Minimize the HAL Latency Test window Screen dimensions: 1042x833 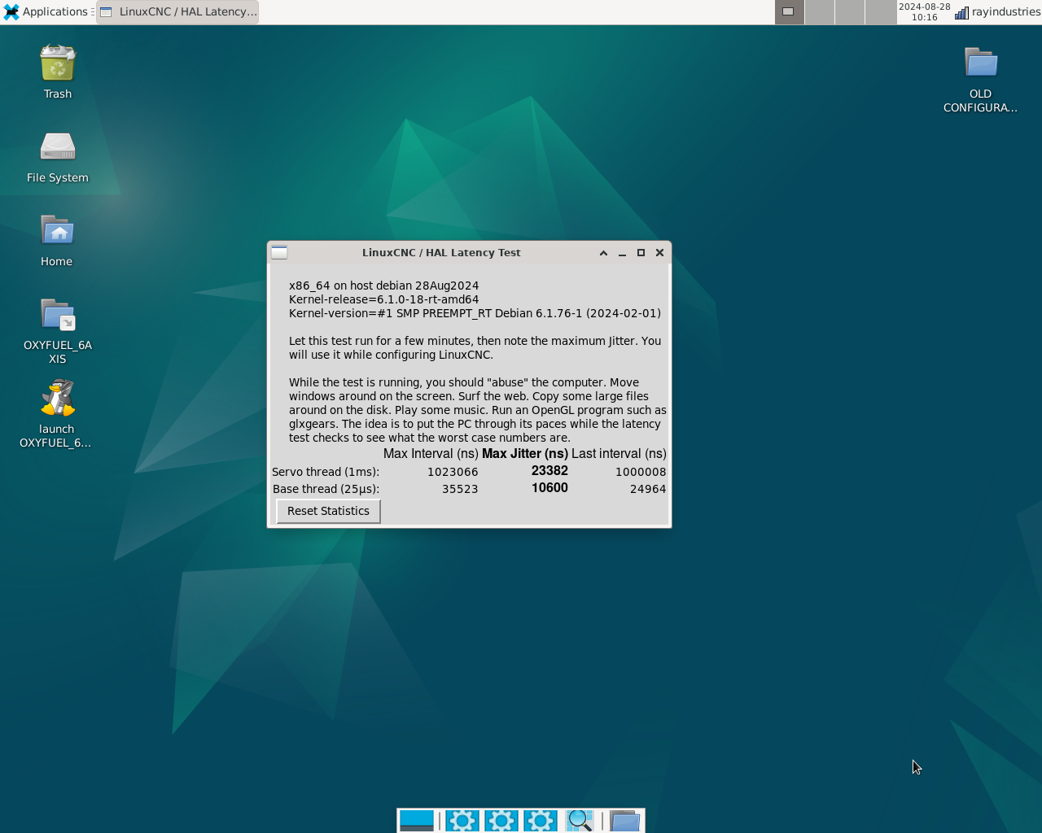click(x=622, y=253)
